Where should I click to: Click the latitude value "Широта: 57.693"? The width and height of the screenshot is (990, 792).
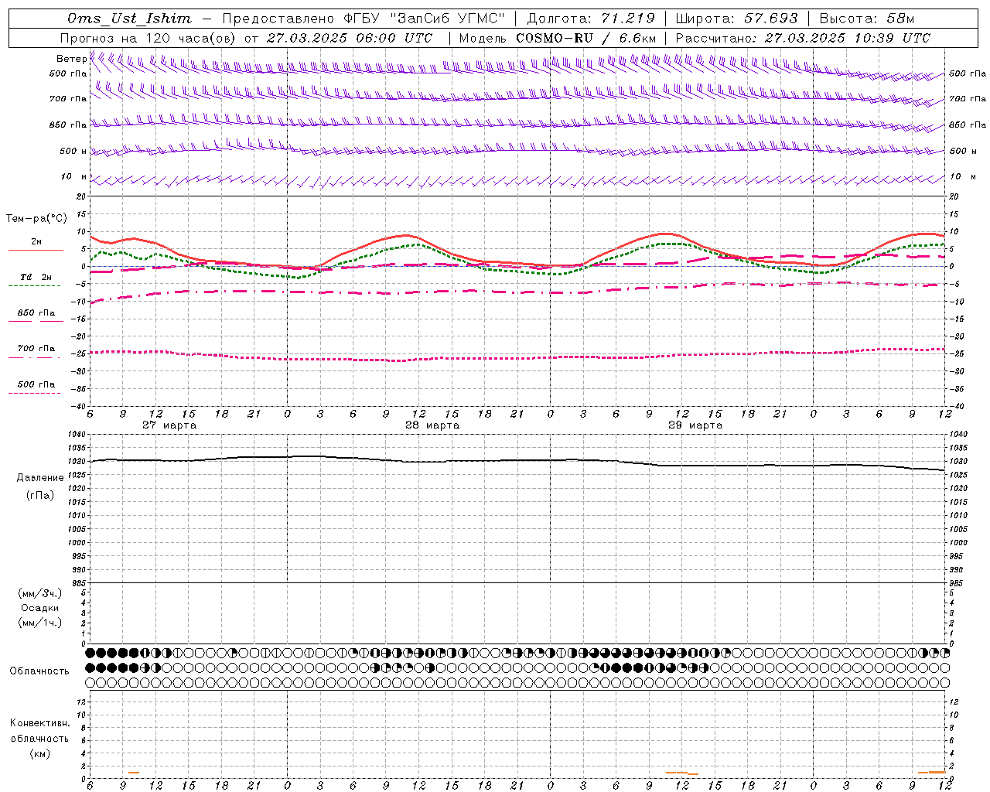(736, 19)
